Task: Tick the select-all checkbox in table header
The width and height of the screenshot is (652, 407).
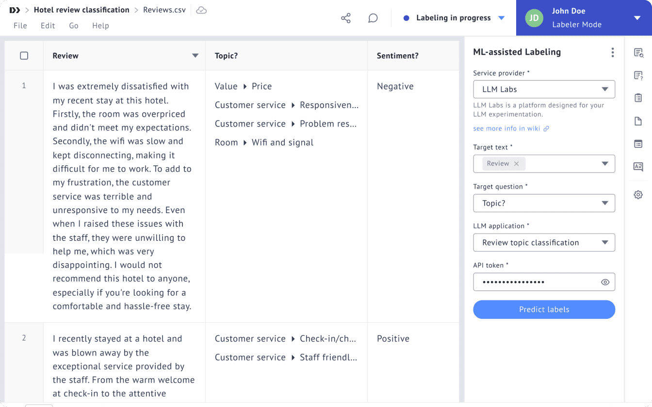Action: [x=24, y=56]
